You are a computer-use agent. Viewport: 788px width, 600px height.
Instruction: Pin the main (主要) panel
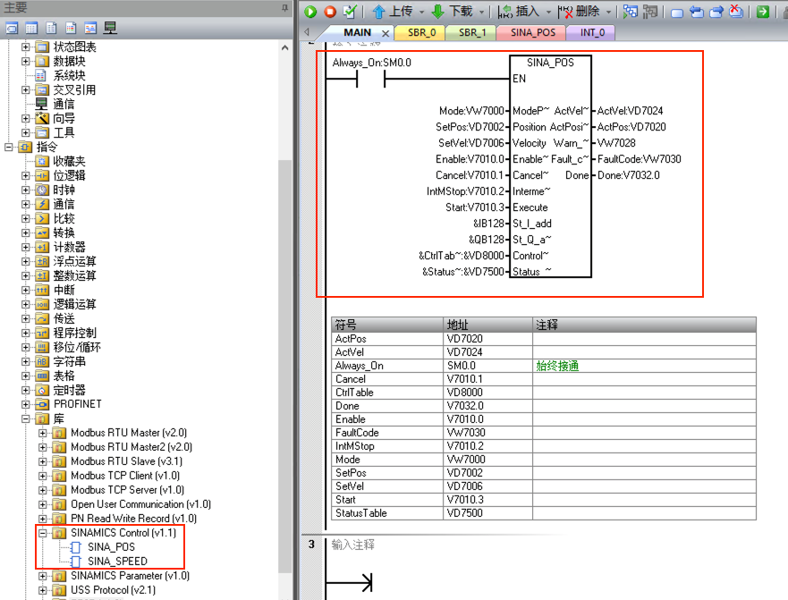click(285, 7)
